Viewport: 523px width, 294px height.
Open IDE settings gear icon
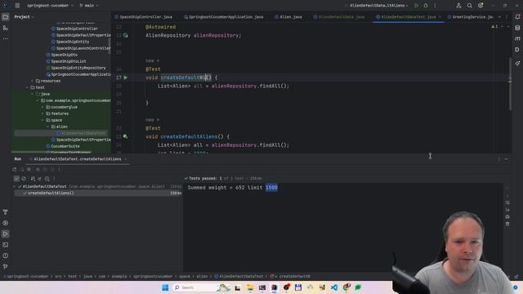[x=481, y=6]
